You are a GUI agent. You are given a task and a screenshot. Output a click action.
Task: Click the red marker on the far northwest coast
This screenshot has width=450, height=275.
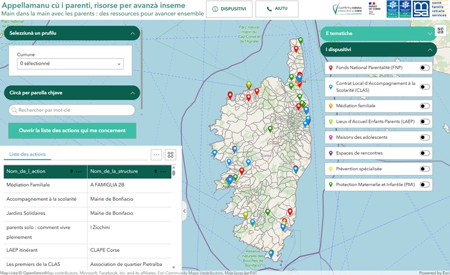click(230, 95)
